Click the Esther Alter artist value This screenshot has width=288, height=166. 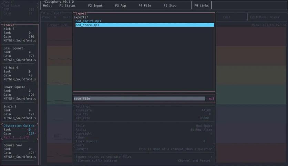pyautogui.click(x=201, y=130)
